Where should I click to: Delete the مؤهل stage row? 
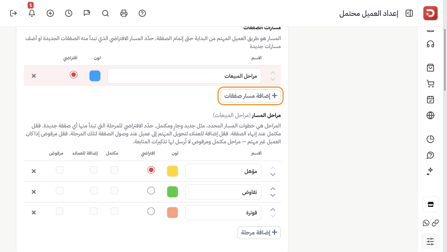click(x=33, y=171)
